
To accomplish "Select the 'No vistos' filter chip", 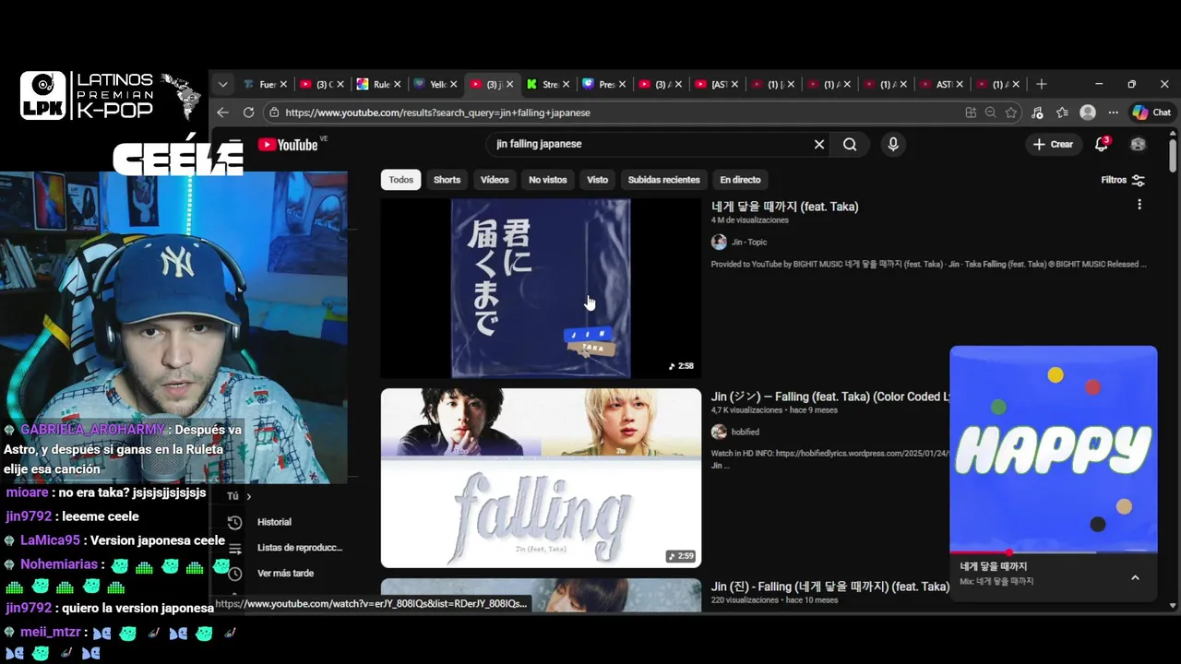I will pyautogui.click(x=548, y=180).
